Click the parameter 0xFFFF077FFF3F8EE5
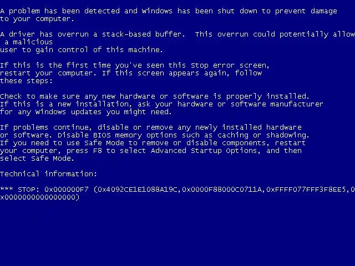355x266 pixels. click(306, 190)
